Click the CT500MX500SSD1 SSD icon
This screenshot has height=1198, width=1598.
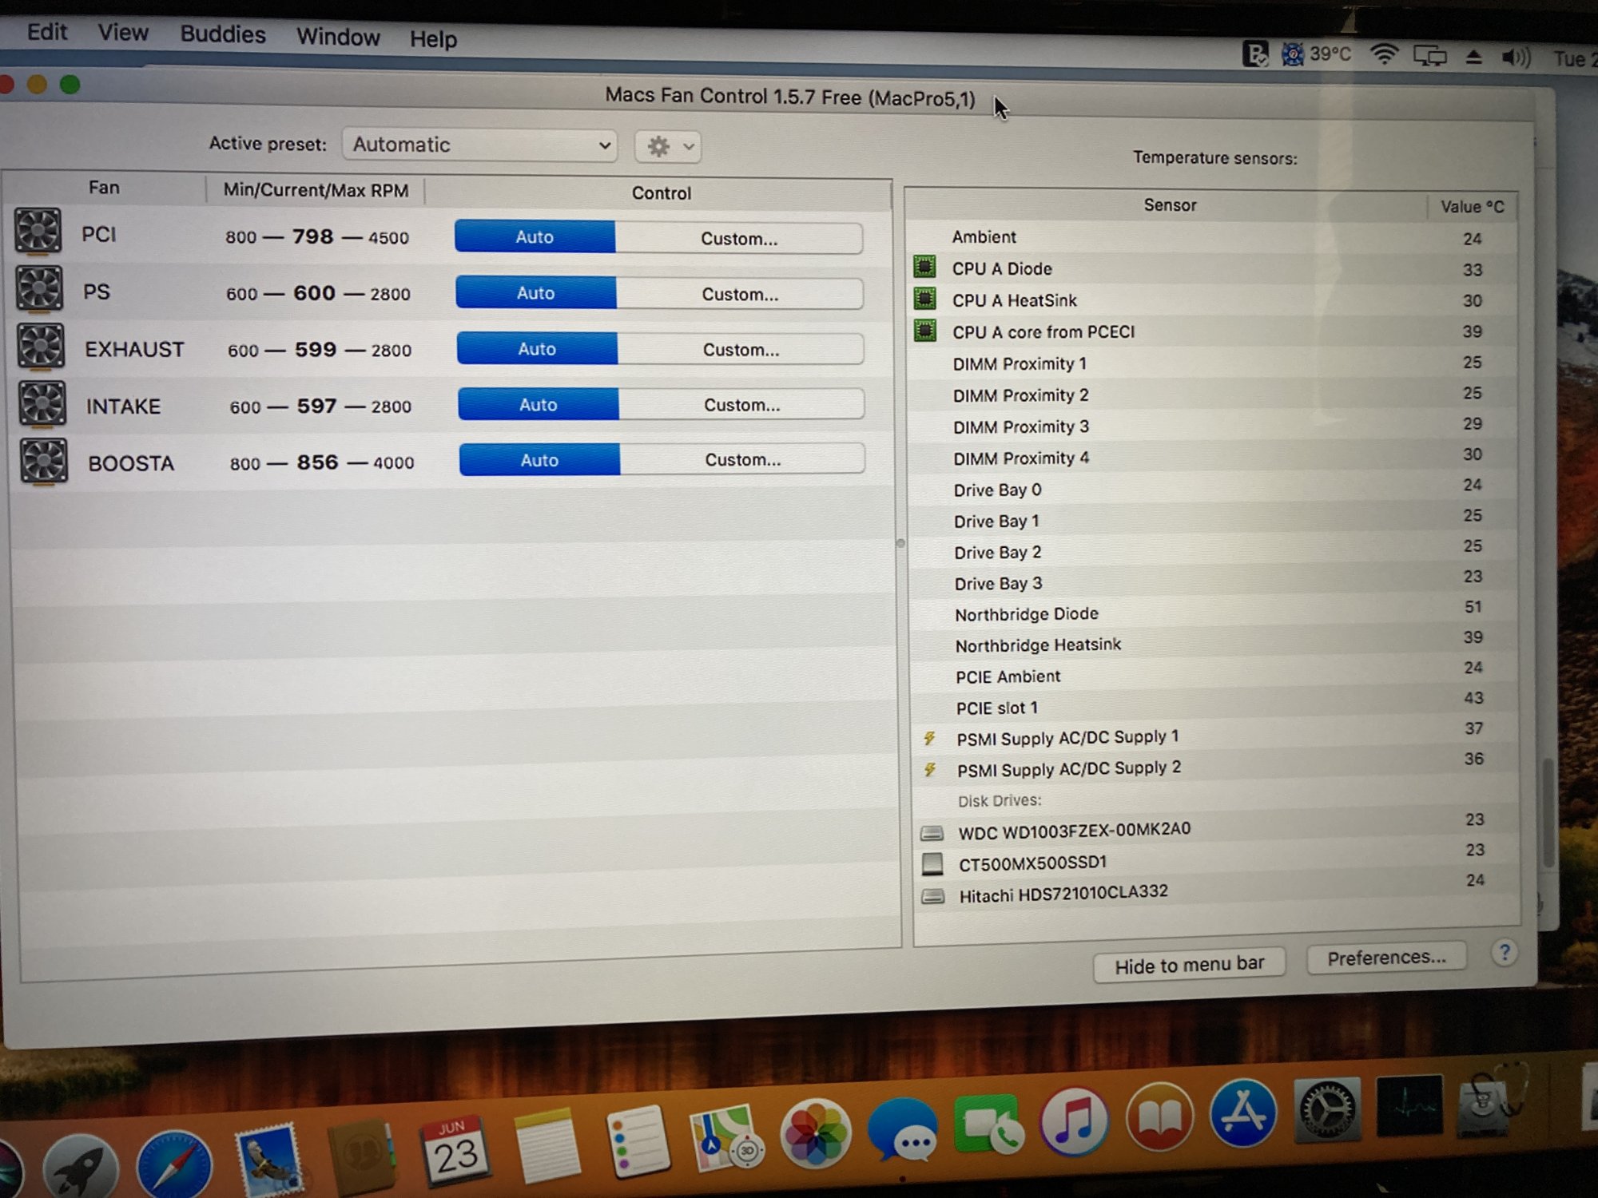tap(932, 863)
